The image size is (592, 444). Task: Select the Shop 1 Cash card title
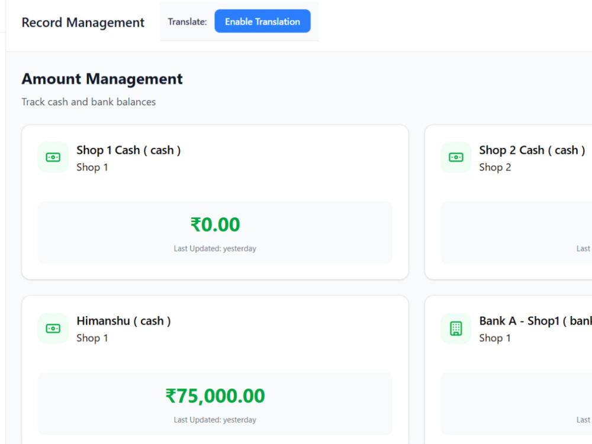click(x=128, y=150)
